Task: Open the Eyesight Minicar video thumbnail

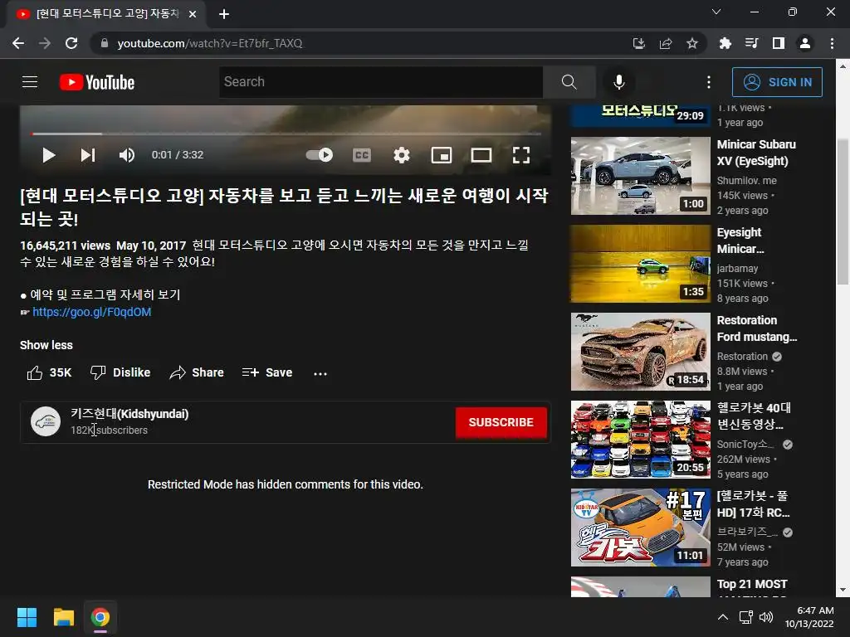Action: [x=640, y=263]
